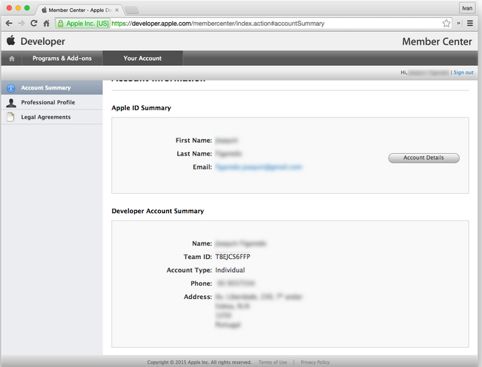Go to Member Center home icon
Viewport: 482px width, 367px height.
(12, 58)
